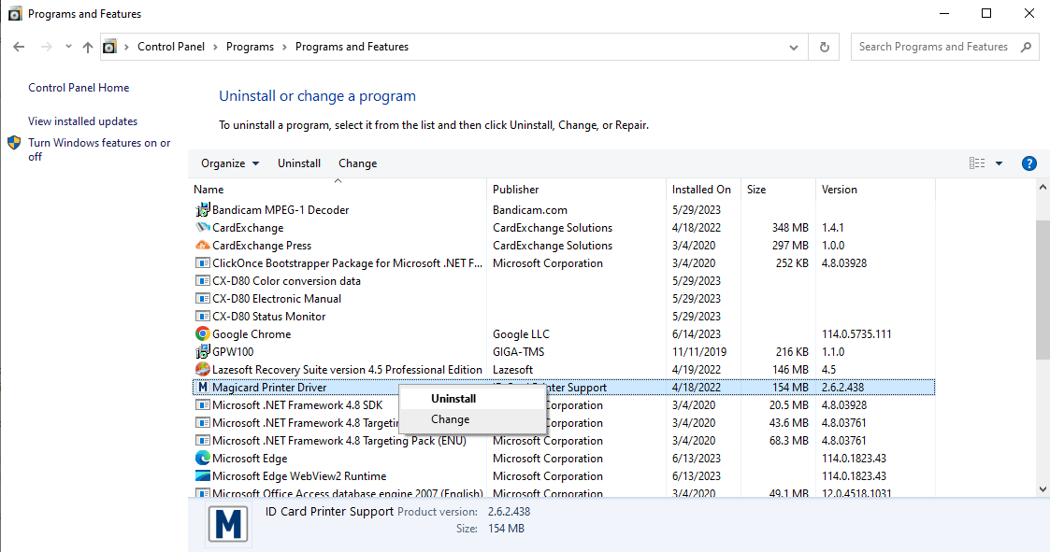Click Uninstall in the toolbar
The image size is (1050, 552).
(x=298, y=163)
